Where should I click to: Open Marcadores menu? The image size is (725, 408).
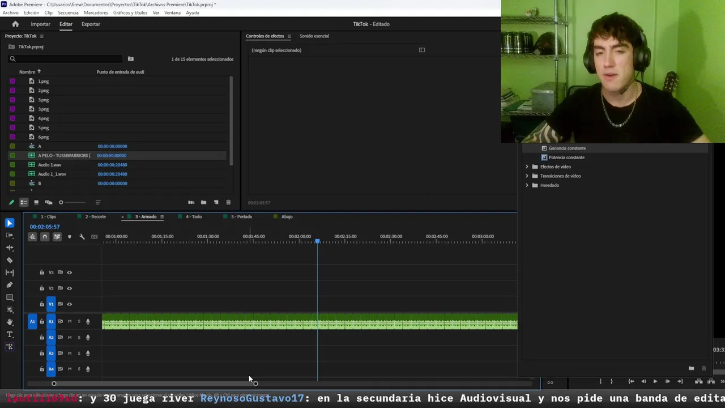(x=96, y=12)
